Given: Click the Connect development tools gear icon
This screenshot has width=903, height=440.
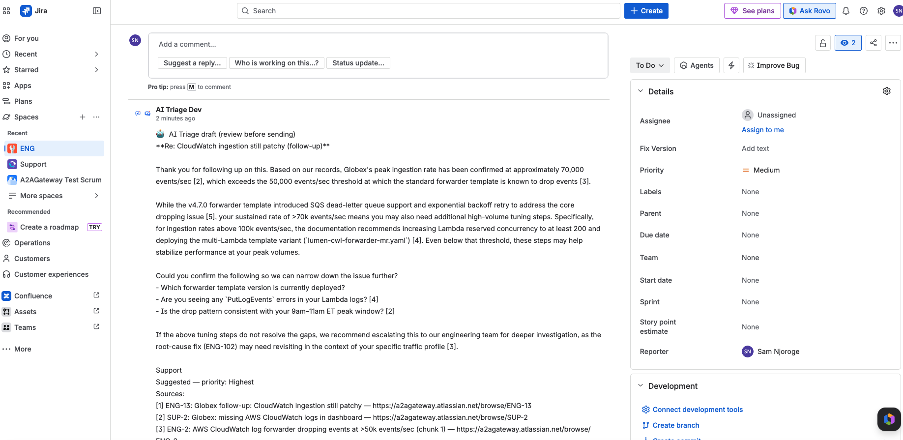Looking at the screenshot, I should pyautogui.click(x=646, y=410).
